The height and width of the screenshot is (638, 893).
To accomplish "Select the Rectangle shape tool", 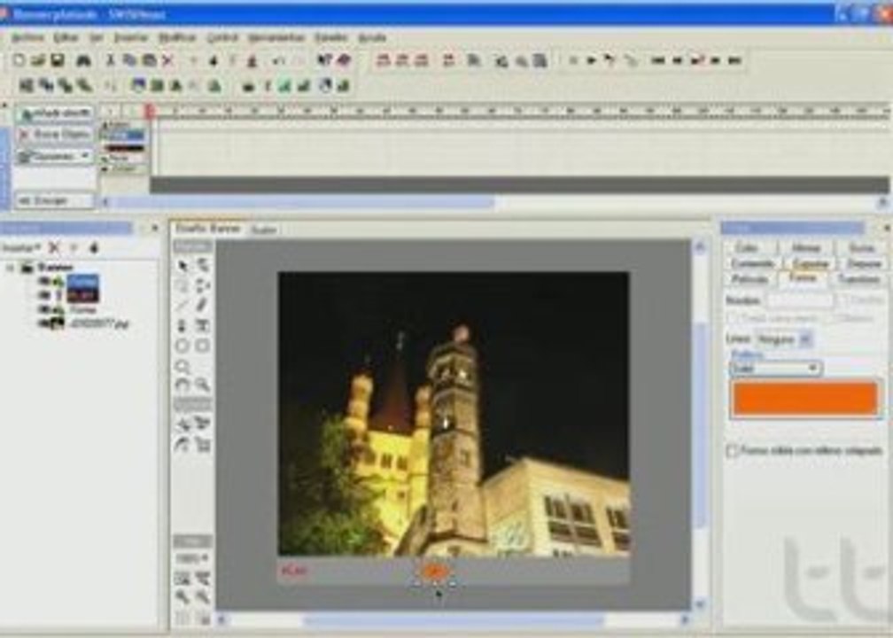I will tap(203, 346).
